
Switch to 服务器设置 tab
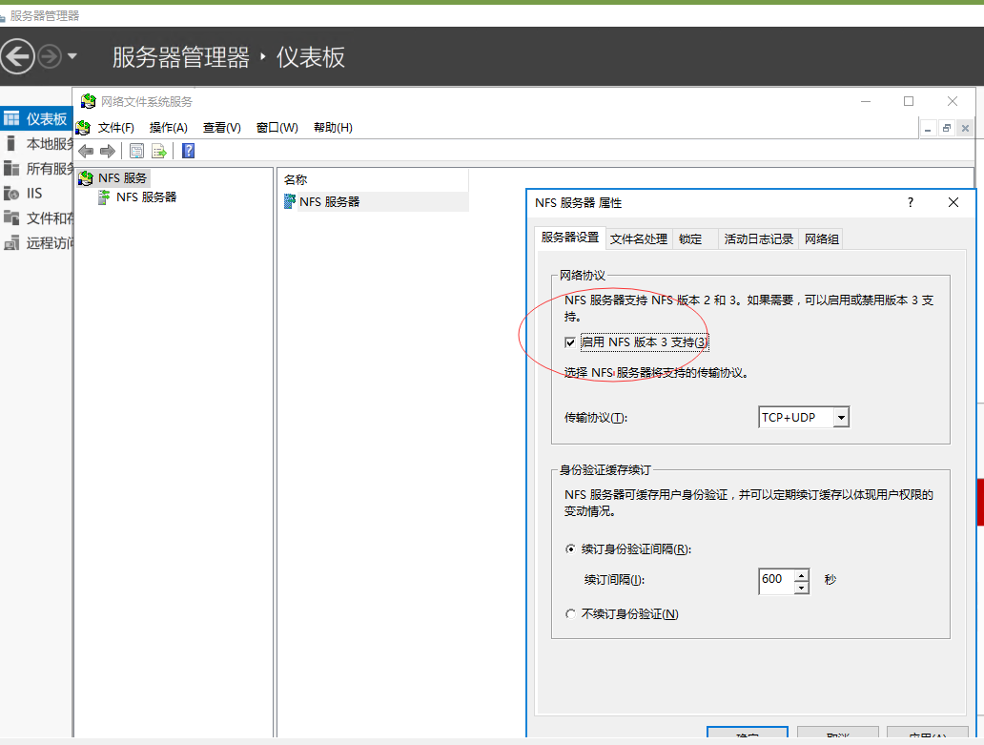point(570,238)
